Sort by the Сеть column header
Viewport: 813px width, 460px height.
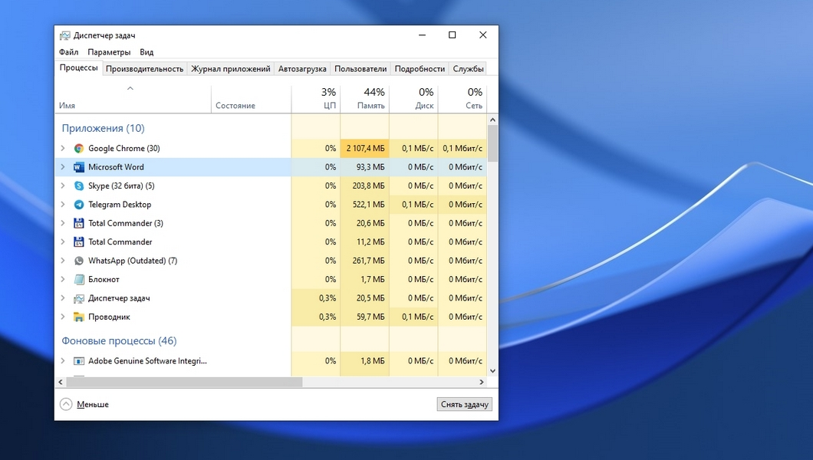(462, 98)
